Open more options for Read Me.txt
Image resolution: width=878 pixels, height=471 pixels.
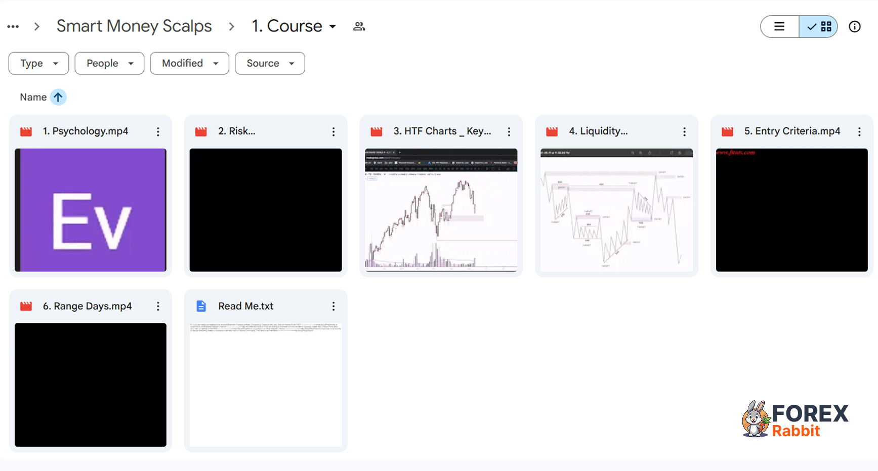click(333, 306)
